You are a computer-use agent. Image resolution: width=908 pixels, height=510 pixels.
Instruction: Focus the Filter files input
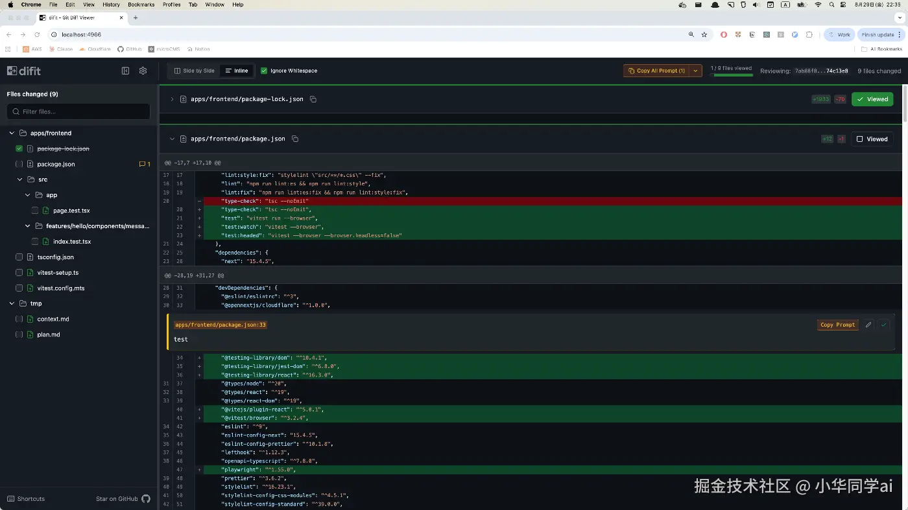[x=78, y=111]
